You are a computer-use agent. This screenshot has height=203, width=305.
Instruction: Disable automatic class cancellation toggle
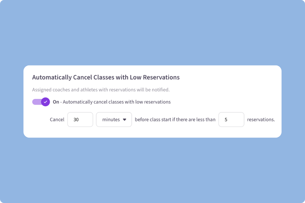[41, 102]
